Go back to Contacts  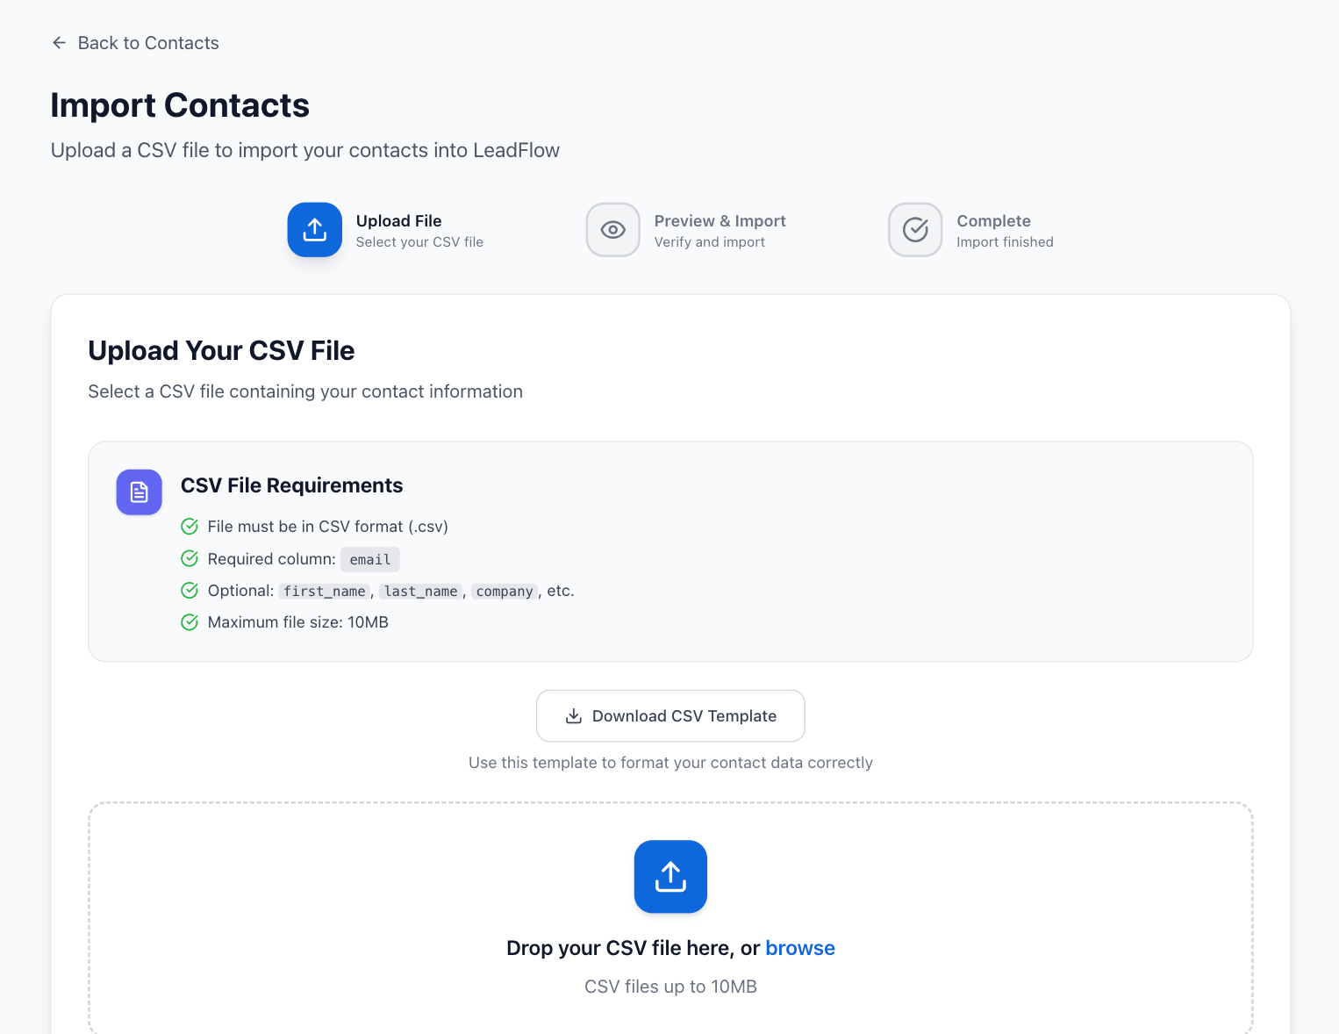[x=147, y=43]
